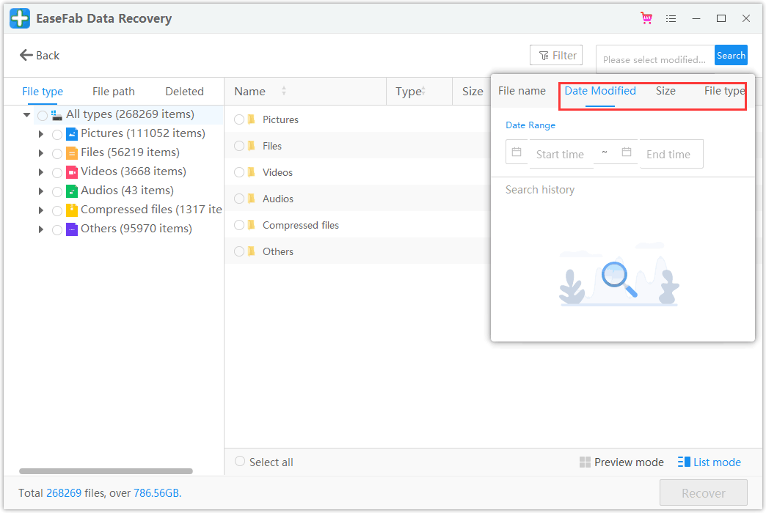Expand the Others tree node
This screenshot has height=513, width=766.
click(41, 229)
